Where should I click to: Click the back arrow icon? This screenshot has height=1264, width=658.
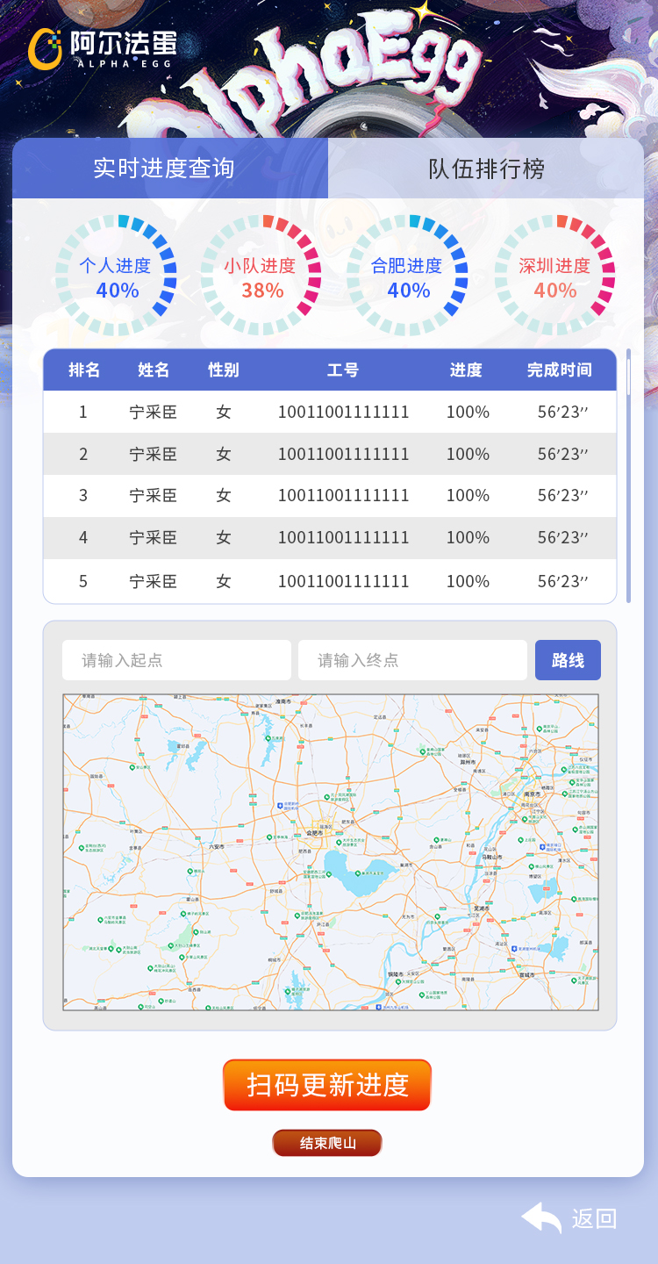click(x=541, y=1217)
